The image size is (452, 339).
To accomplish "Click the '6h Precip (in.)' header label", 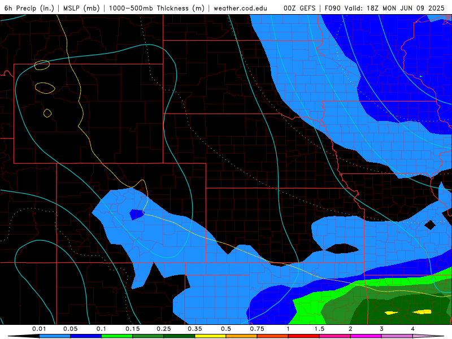I will [29, 8].
